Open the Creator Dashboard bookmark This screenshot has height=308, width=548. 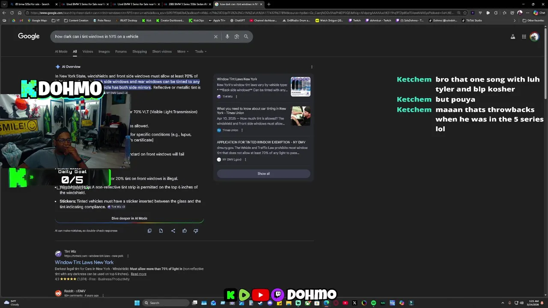(x=170, y=21)
